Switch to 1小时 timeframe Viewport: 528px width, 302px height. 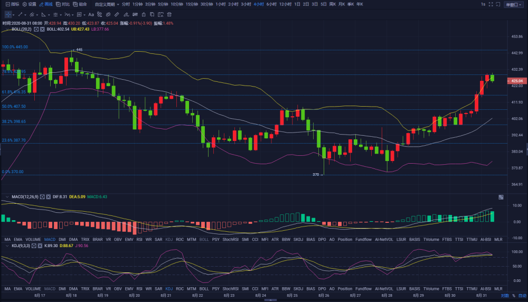tap(221, 4)
